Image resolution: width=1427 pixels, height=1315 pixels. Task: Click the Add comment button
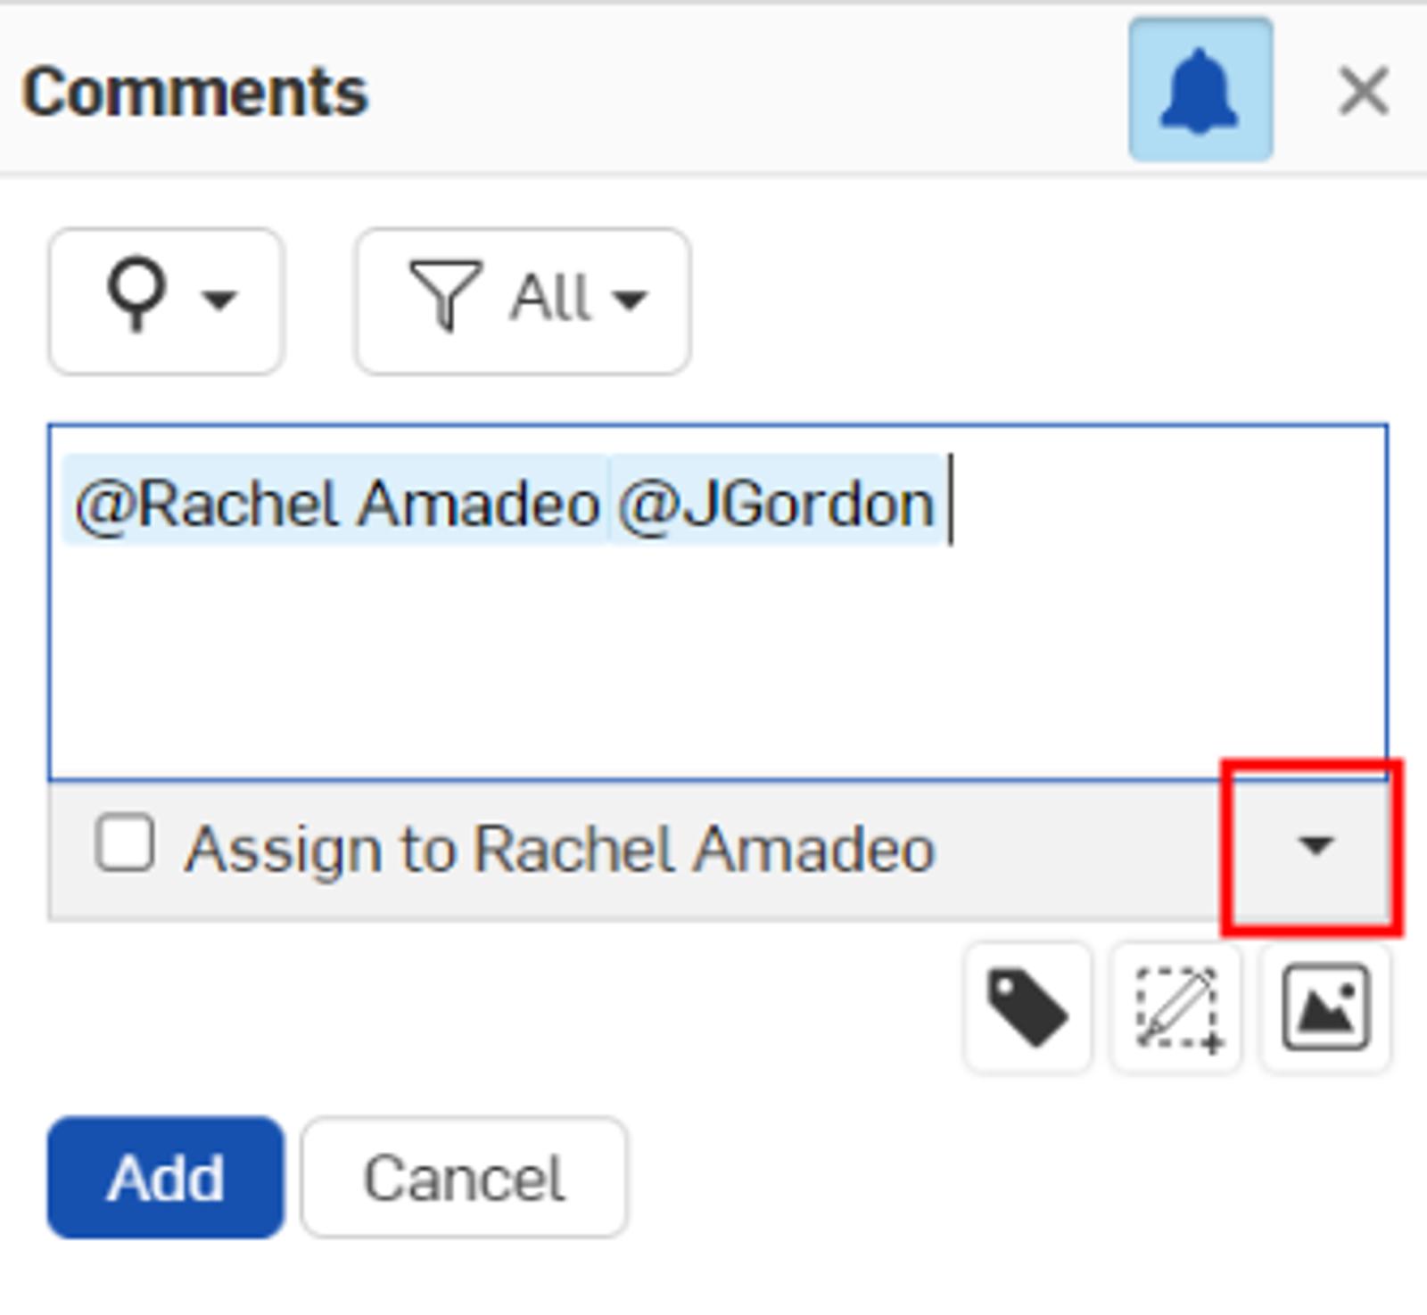pyautogui.click(x=166, y=1177)
